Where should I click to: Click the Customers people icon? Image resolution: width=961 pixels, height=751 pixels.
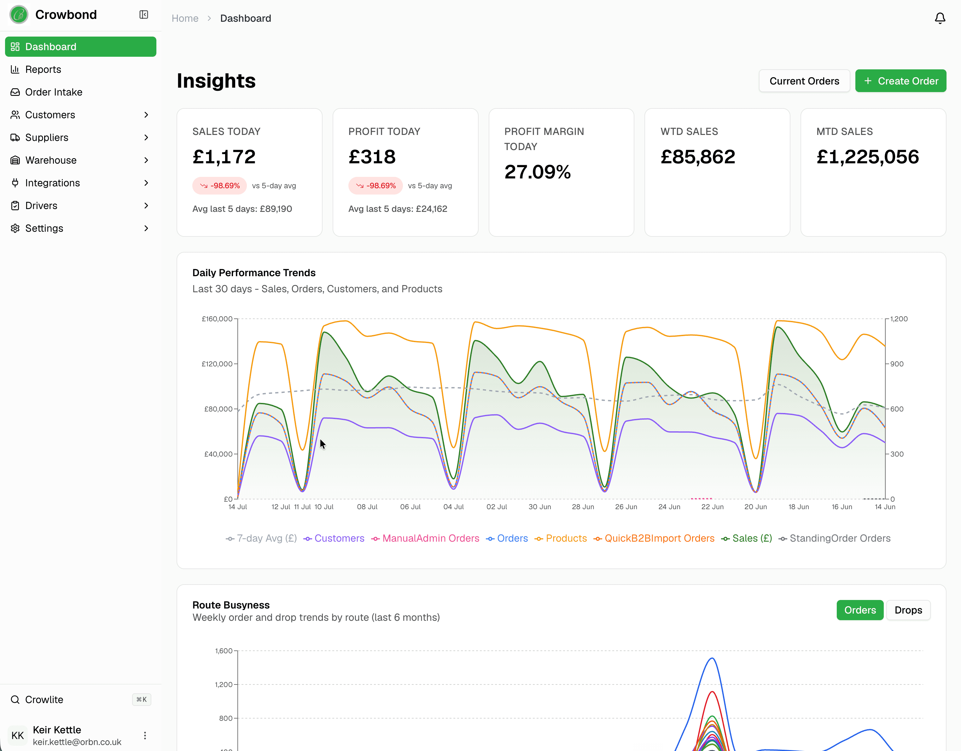[15, 114]
